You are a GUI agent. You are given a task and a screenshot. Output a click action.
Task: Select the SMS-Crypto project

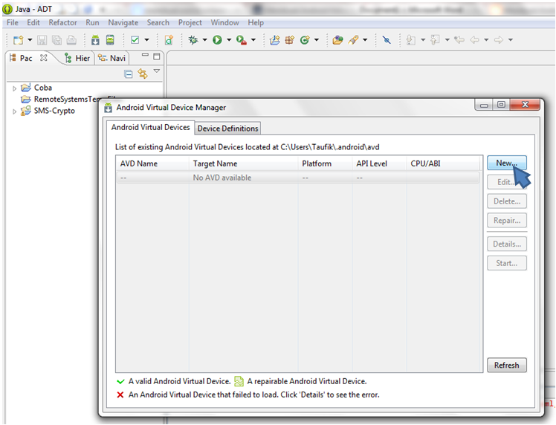tap(54, 111)
